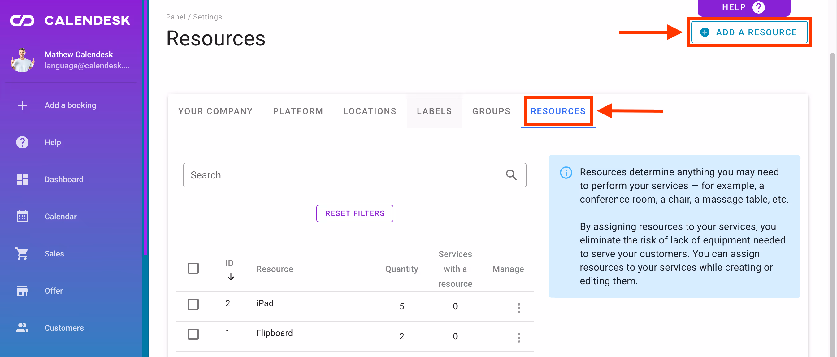The image size is (837, 357).
Task: Click inside the Search input field
Action: pyautogui.click(x=325, y=175)
